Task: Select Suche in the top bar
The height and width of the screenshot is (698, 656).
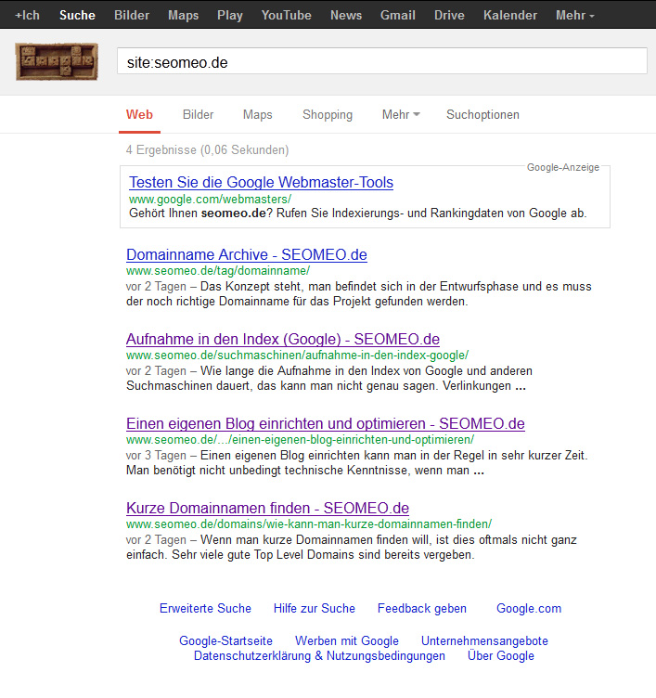Action: pos(77,15)
